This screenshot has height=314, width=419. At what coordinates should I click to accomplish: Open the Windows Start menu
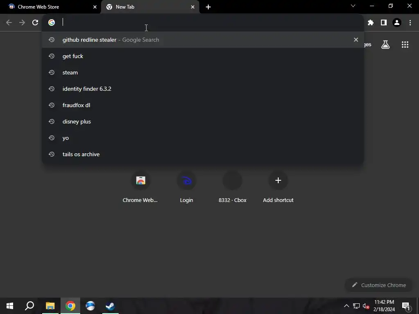(10, 306)
